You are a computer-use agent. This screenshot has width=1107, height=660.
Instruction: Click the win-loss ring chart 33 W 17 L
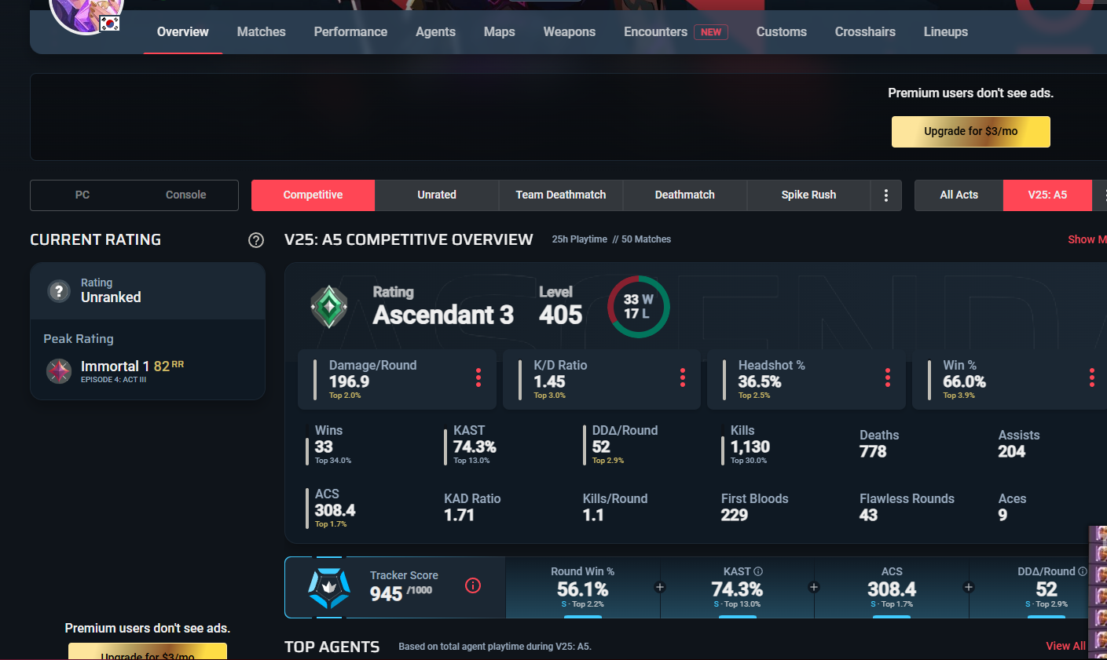638,307
